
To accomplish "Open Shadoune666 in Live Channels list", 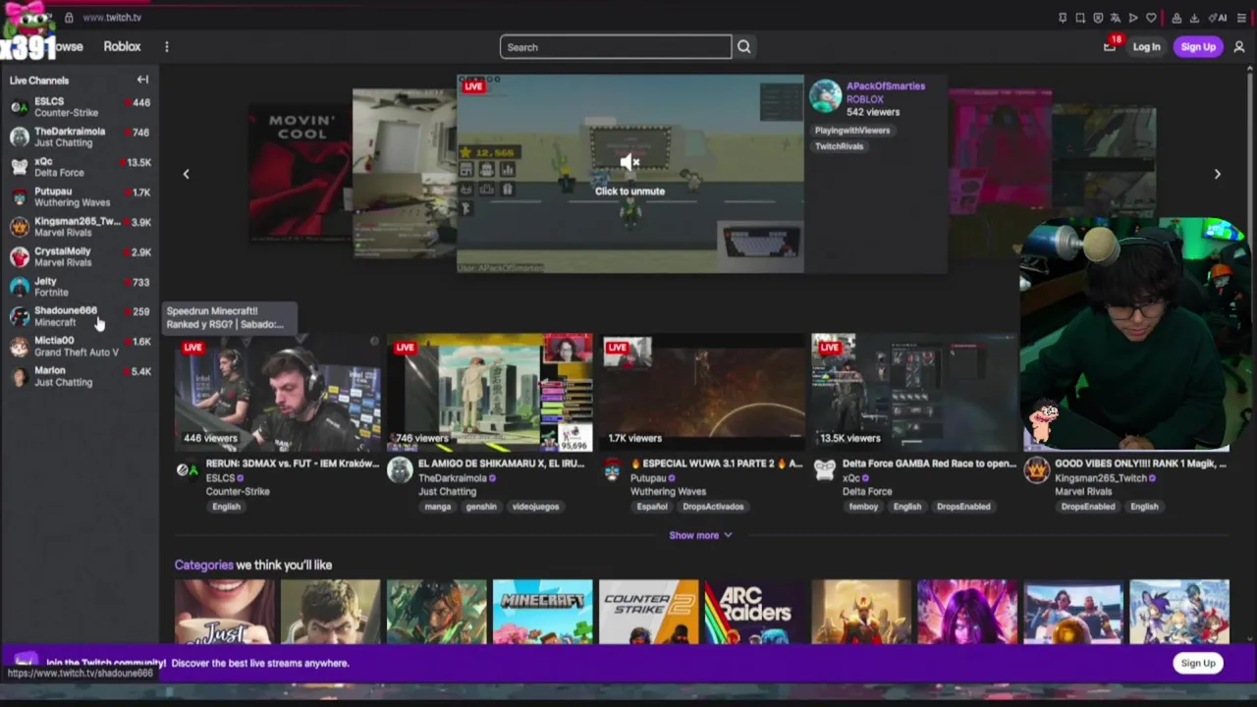I will [81, 316].
